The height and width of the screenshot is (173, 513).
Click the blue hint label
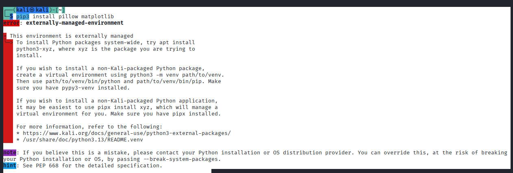point(9,166)
